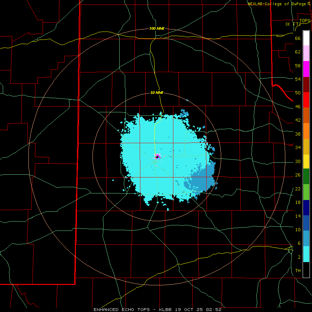Click the '46' legend value
Image resolution: width=312 pixels, height=312 pixels.
point(298,107)
